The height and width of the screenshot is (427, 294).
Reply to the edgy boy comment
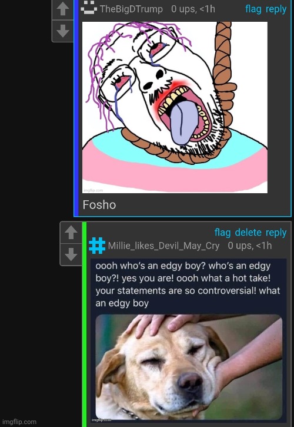click(x=276, y=233)
